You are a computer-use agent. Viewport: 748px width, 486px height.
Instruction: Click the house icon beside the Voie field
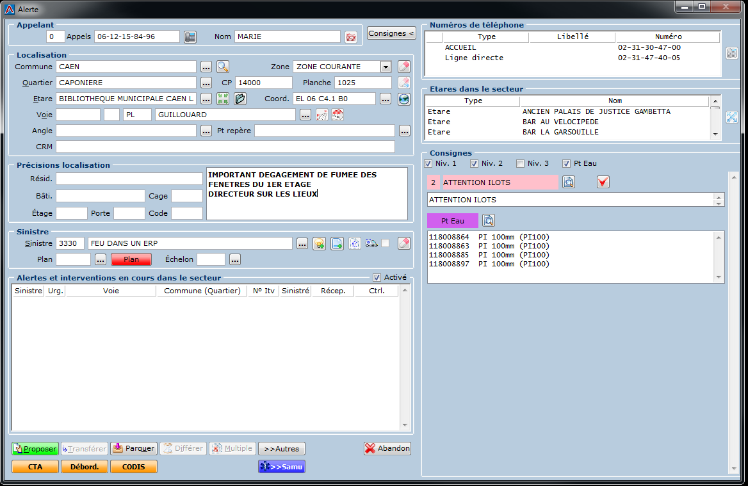click(x=337, y=115)
